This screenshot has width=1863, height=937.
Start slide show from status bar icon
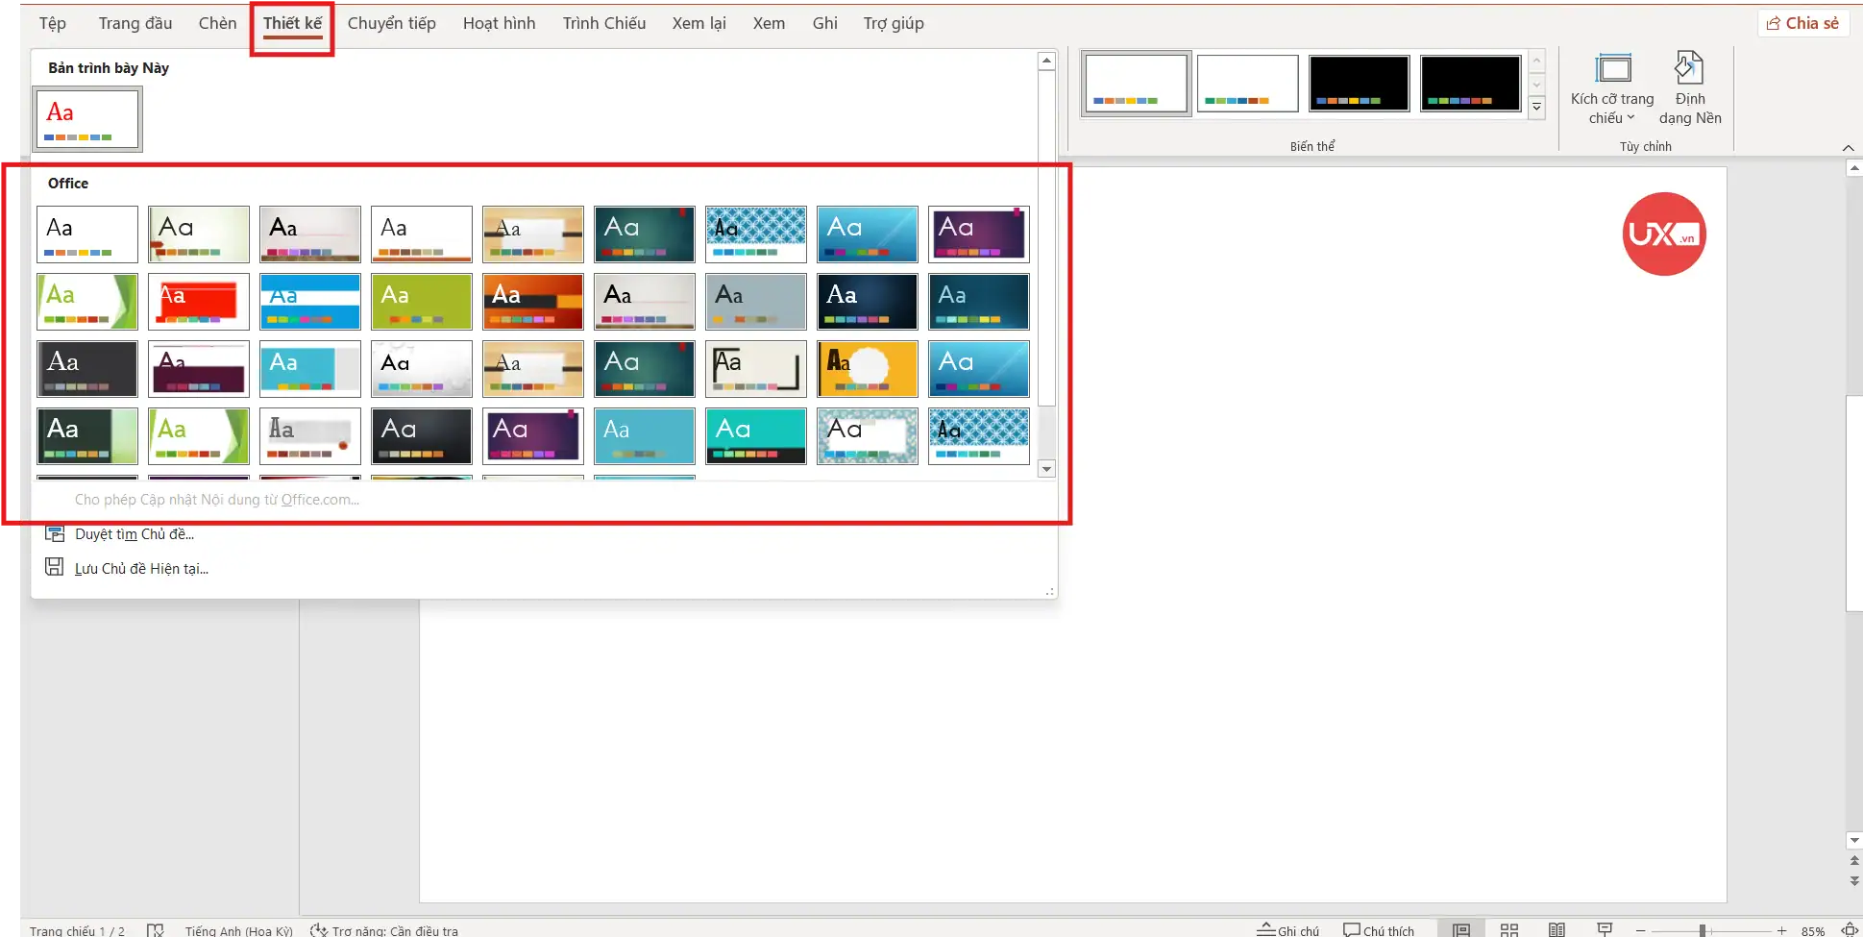pos(1604,929)
